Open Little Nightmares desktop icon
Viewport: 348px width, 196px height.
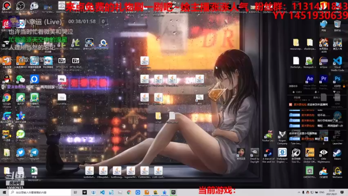(324, 155)
